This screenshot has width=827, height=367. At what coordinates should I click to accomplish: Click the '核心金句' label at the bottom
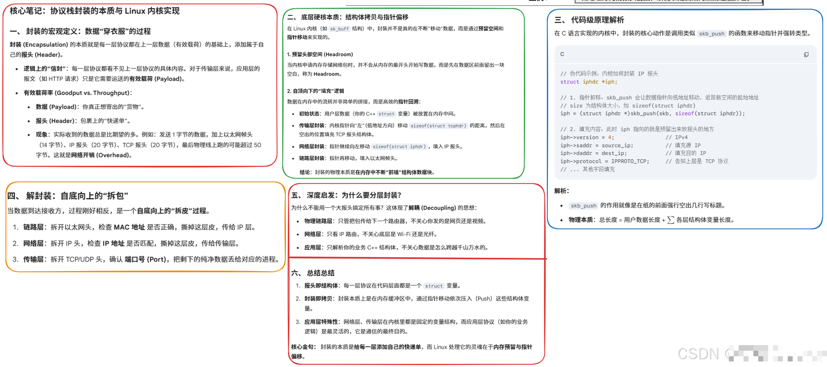coord(303,347)
